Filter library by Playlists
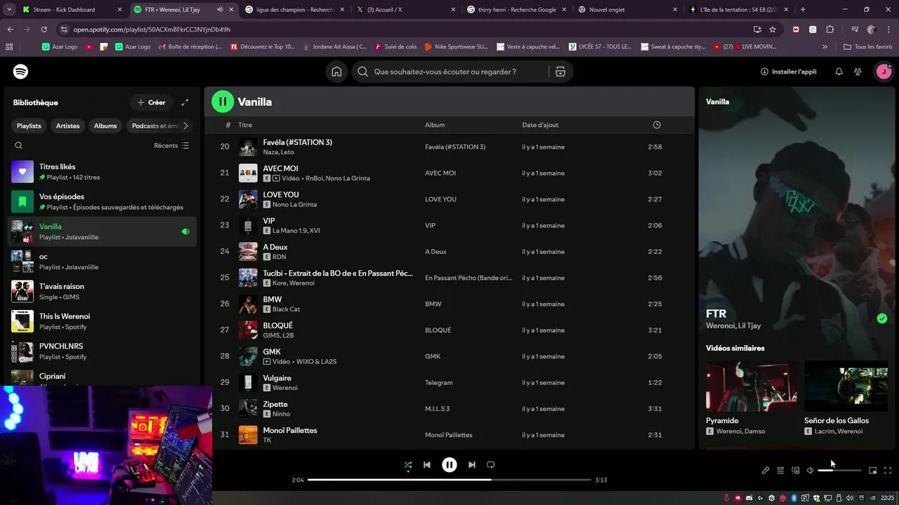Screen dimensions: 899x505 coord(29,126)
